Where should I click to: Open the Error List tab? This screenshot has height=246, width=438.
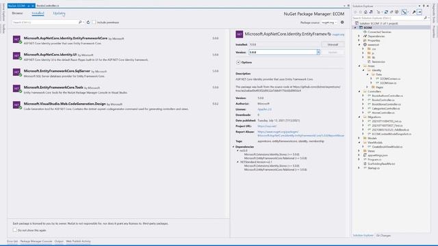click(x=12, y=241)
